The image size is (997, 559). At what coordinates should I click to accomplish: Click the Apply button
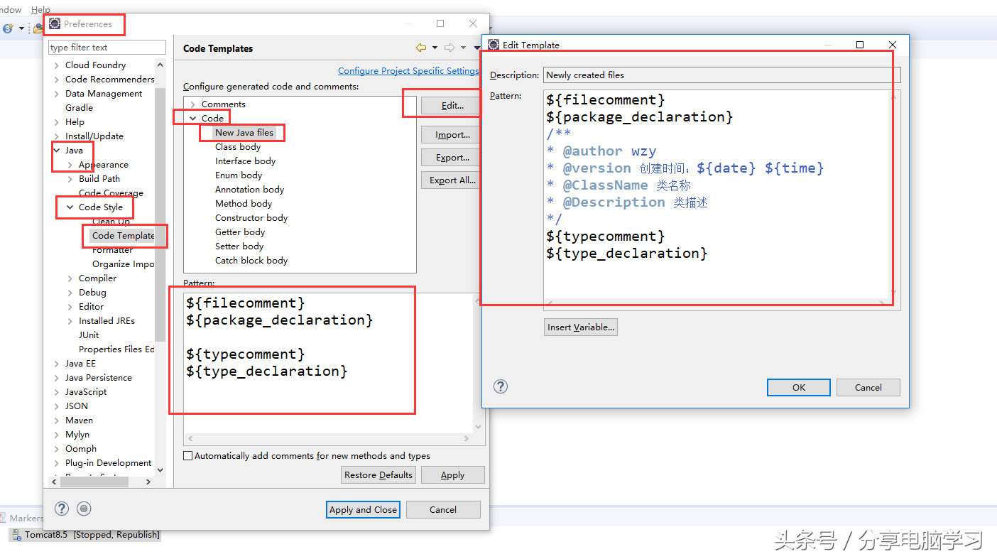[452, 475]
